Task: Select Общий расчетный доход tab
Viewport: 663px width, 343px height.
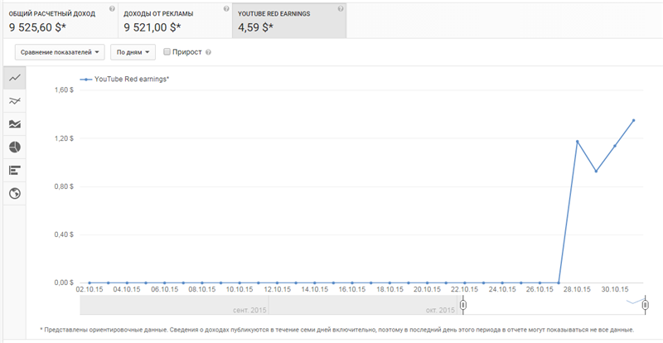Action: coord(60,21)
